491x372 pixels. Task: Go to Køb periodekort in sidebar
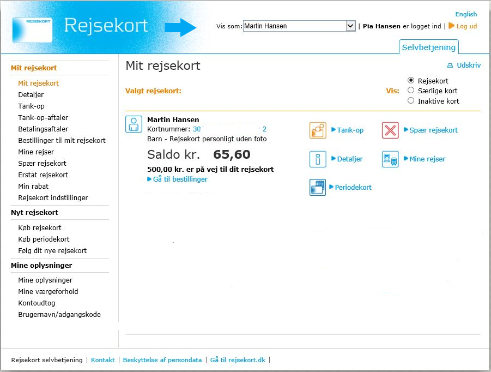[44, 239]
